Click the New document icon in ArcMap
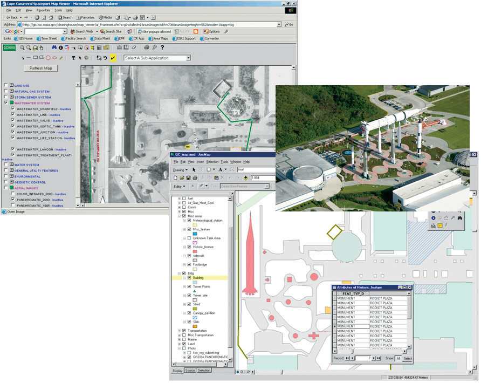This screenshot has height=383, width=481. (x=175, y=177)
